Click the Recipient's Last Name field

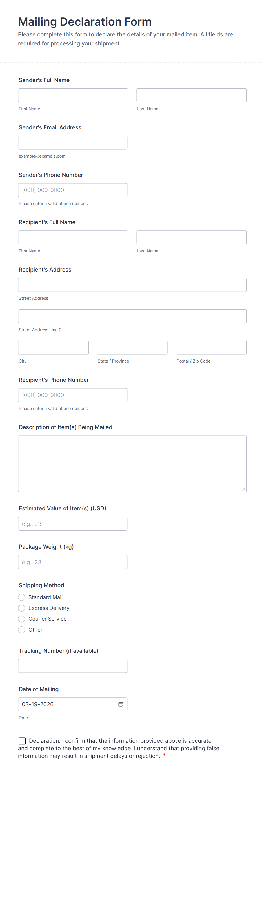tap(191, 237)
